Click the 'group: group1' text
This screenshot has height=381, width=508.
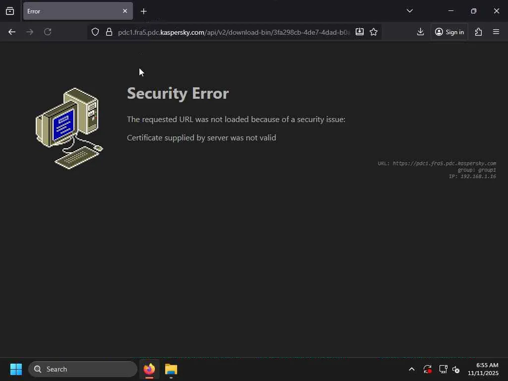(x=477, y=170)
